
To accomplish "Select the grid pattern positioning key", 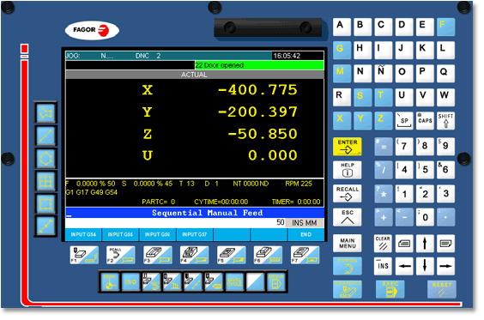I will [45, 181].
